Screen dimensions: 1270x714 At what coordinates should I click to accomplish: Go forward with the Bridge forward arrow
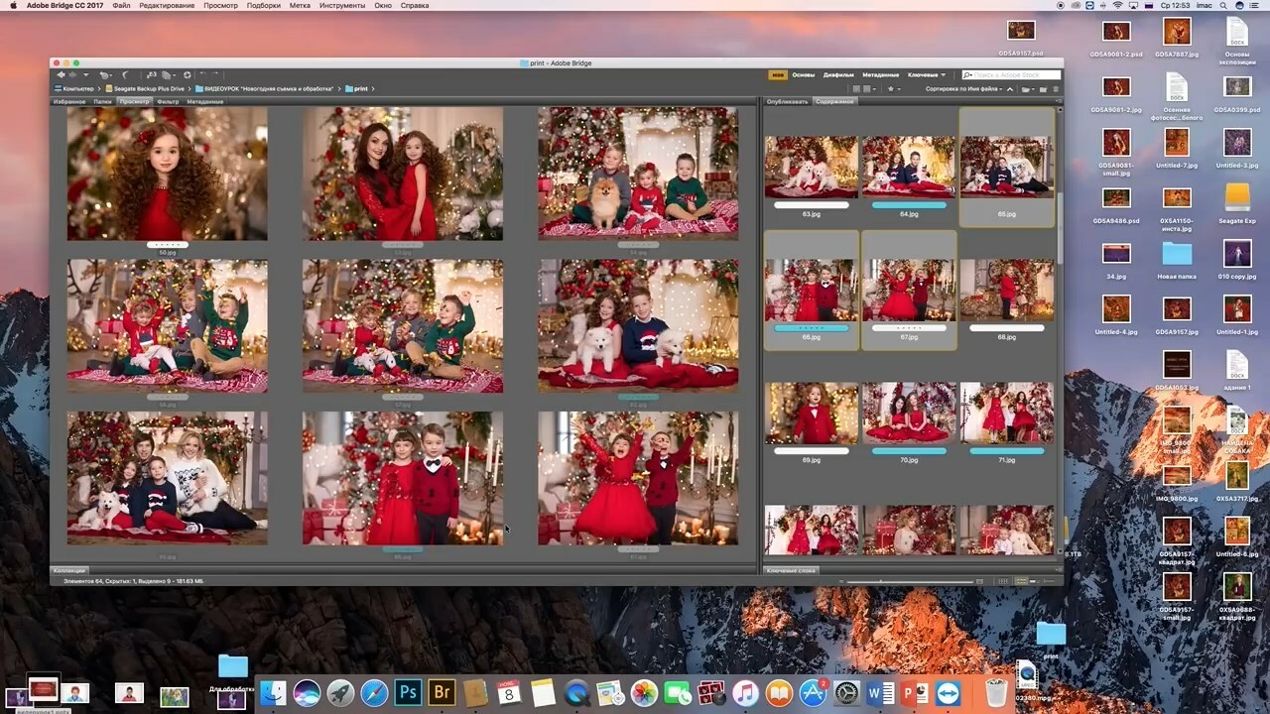click(x=72, y=75)
